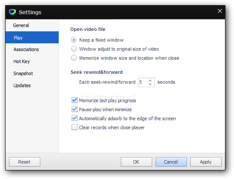Image resolution: width=234 pixels, height=179 pixels.
Task: Uncheck Memorize last play progress
Action: (74, 100)
